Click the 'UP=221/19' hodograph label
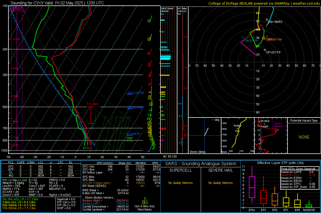Image resolution: width=321 pixels, height=213 pixels. (273, 52)
